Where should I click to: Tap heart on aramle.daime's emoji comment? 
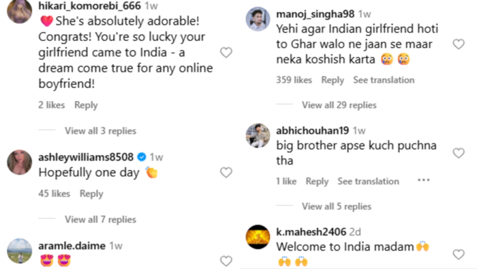point(226,261)
